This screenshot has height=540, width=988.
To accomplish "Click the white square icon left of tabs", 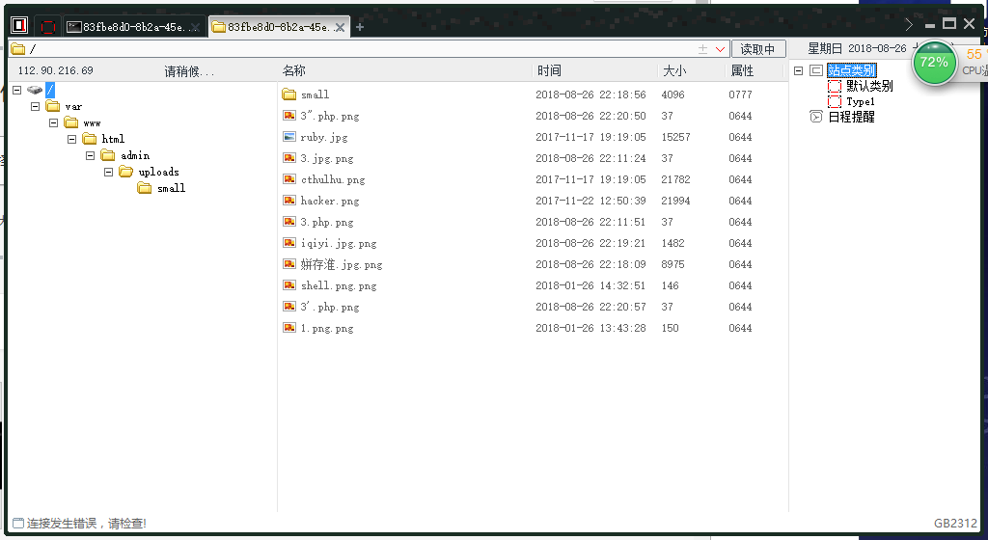I will [19, 25].
